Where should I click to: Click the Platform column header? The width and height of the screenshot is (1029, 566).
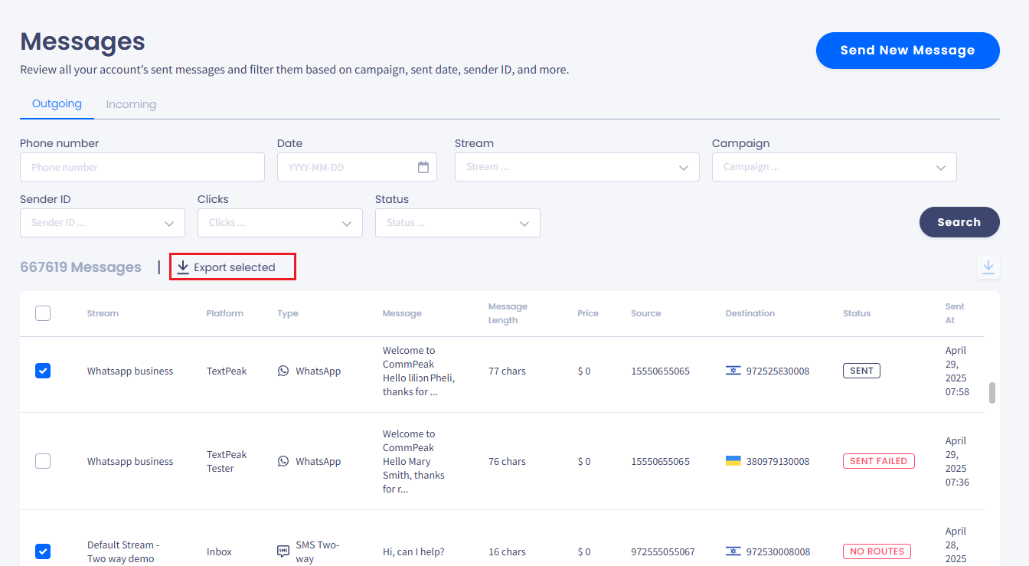click(225, 313)
